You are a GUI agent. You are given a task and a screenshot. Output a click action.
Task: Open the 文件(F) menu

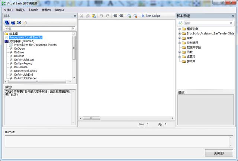8,10
